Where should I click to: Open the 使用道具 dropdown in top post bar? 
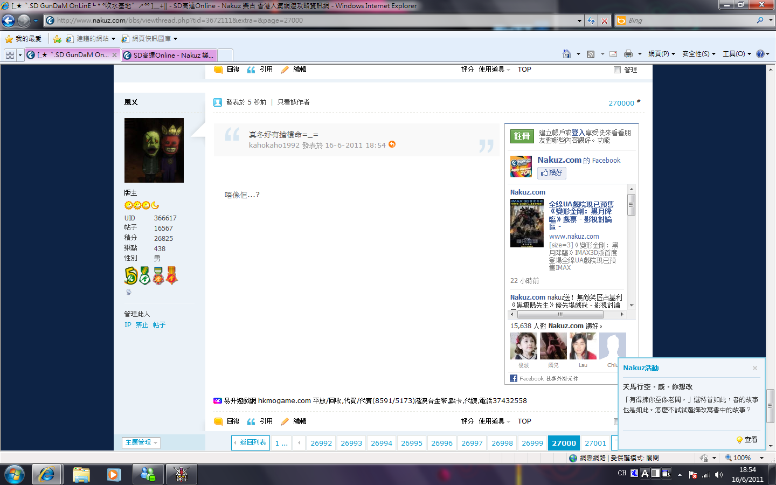tap(494, 70)
